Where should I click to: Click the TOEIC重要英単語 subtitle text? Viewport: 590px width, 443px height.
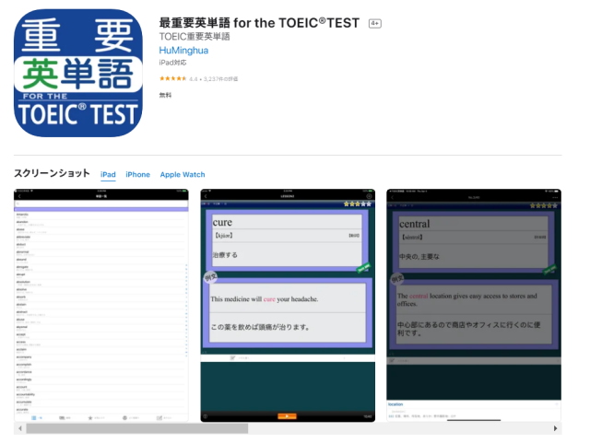[195, 37]
